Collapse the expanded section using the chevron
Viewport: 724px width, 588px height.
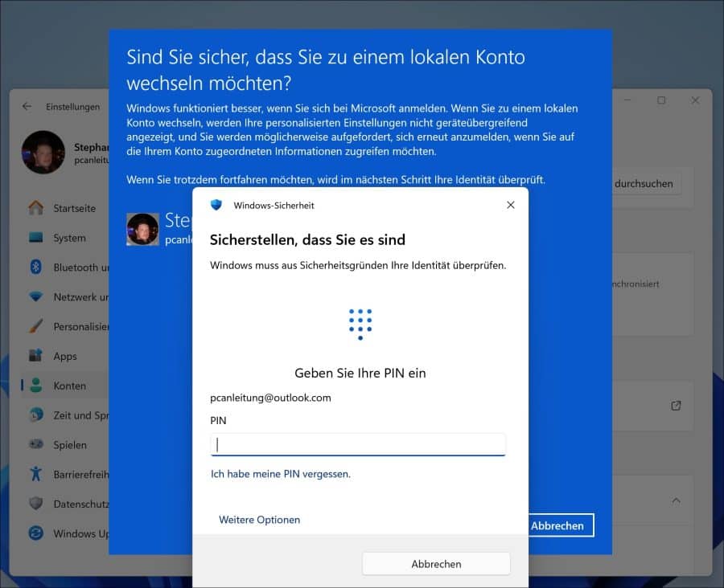point(677,500)
